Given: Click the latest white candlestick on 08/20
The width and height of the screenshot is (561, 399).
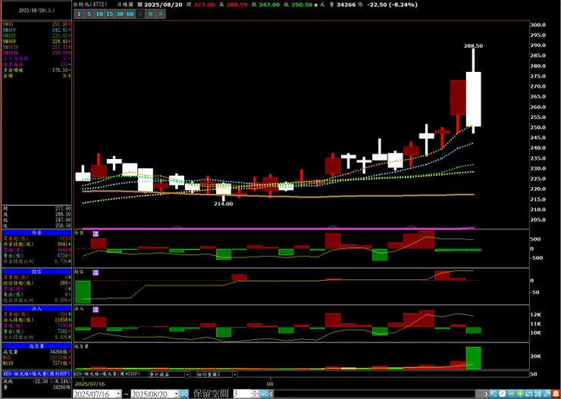Looking at the screenshot, I should [473, 99].
